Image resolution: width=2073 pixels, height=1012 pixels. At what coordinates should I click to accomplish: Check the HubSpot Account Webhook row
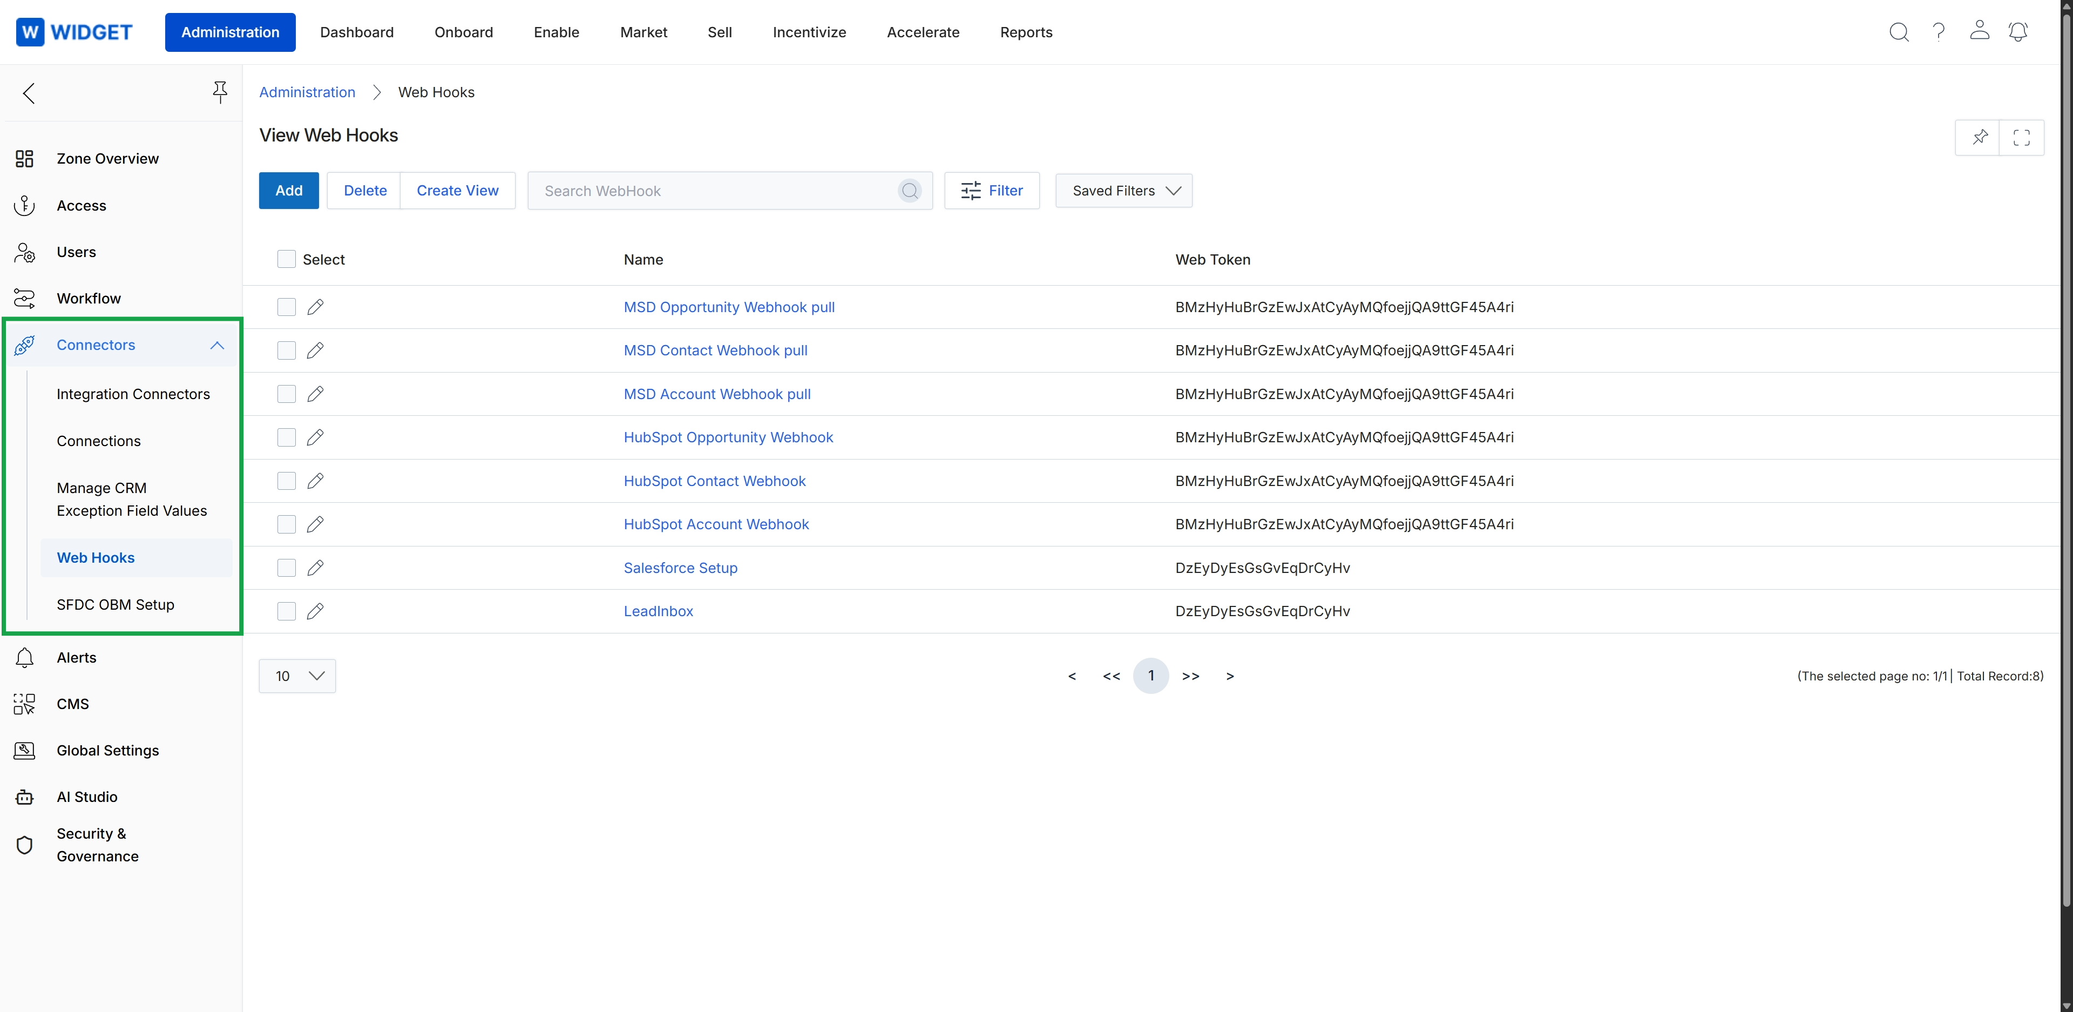286,524
